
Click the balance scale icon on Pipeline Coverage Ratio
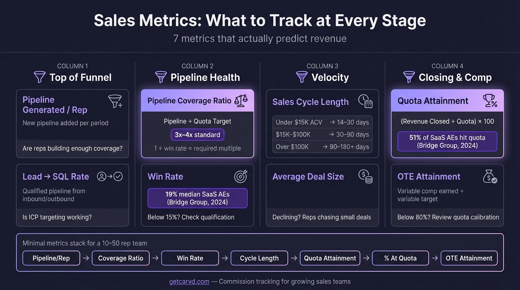point(241,100)
